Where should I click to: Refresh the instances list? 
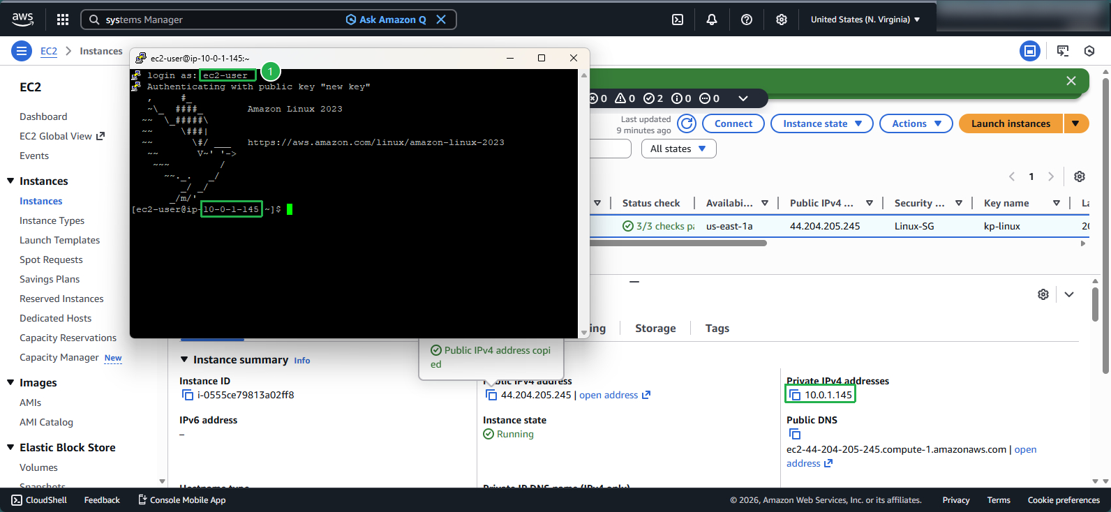687,123
